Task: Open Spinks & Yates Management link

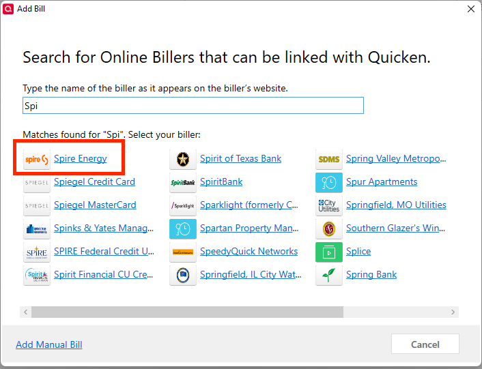Action: [x=104, y=228]
